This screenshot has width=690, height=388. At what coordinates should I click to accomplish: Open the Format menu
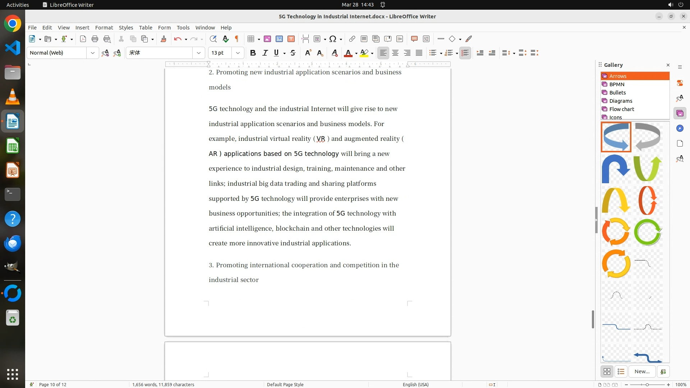click(104, 28)
